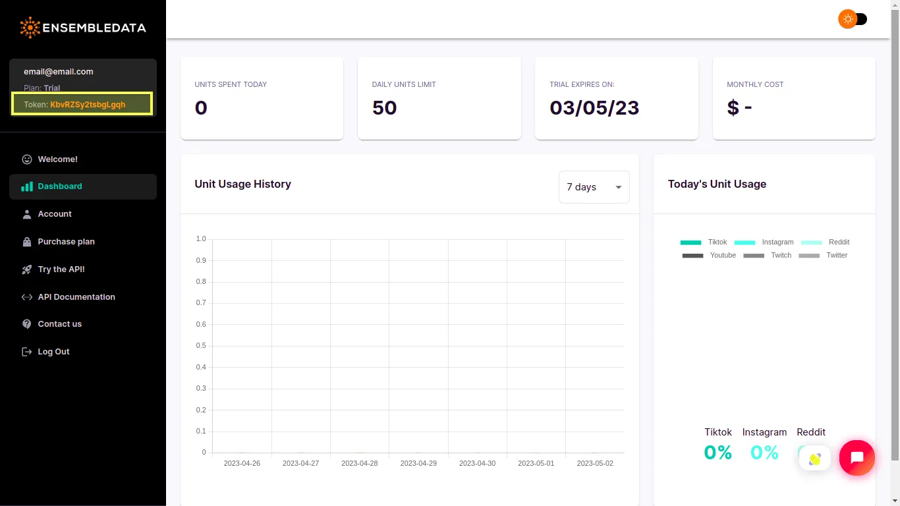Click the highlighted API token text
This screenshot has width=900, height=506.
pos(88,105)
